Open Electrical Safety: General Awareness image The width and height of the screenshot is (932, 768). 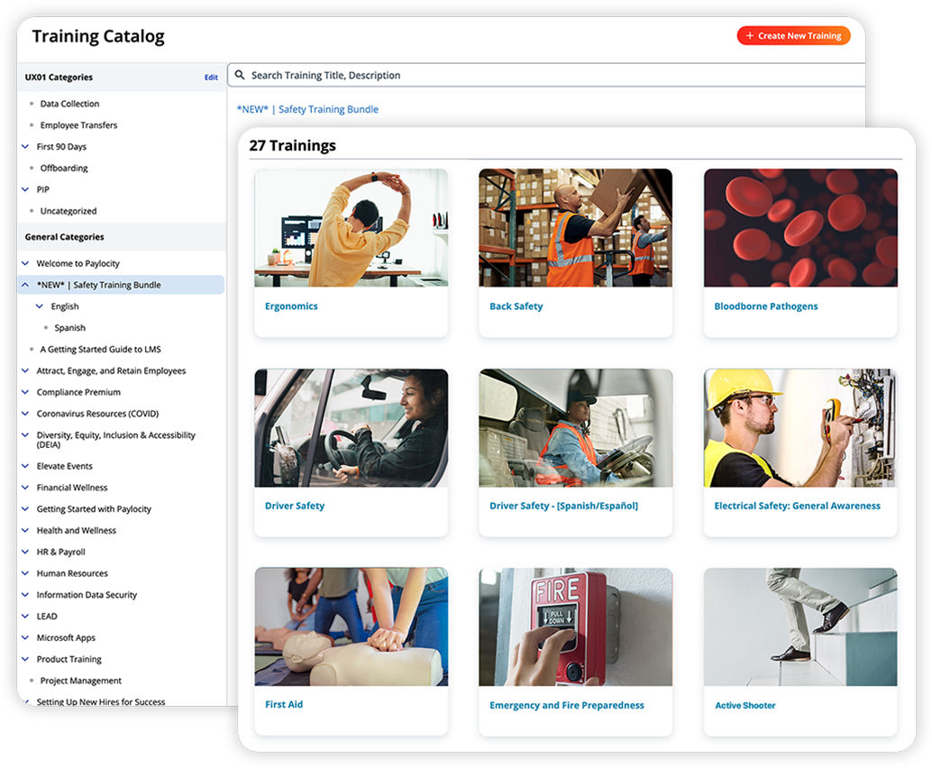(800, 427)
